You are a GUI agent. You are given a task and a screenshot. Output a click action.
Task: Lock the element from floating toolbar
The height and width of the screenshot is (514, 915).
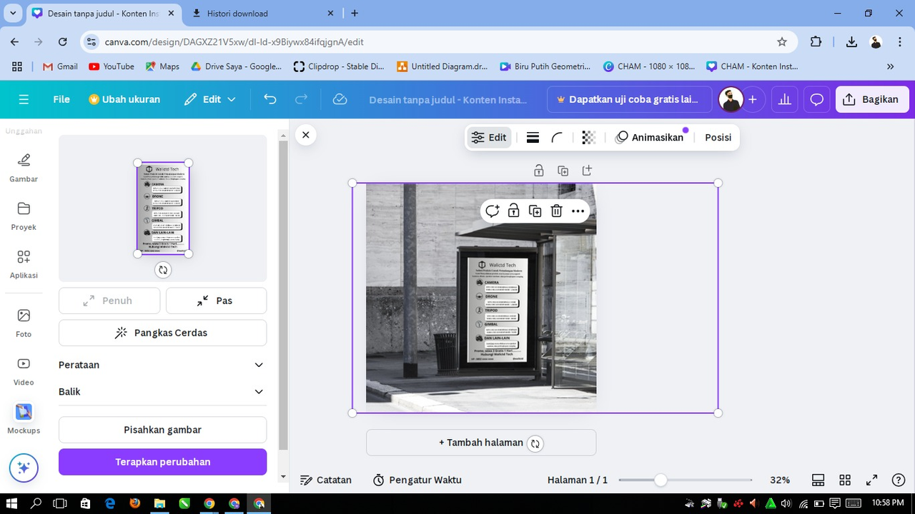click(513, 211)
